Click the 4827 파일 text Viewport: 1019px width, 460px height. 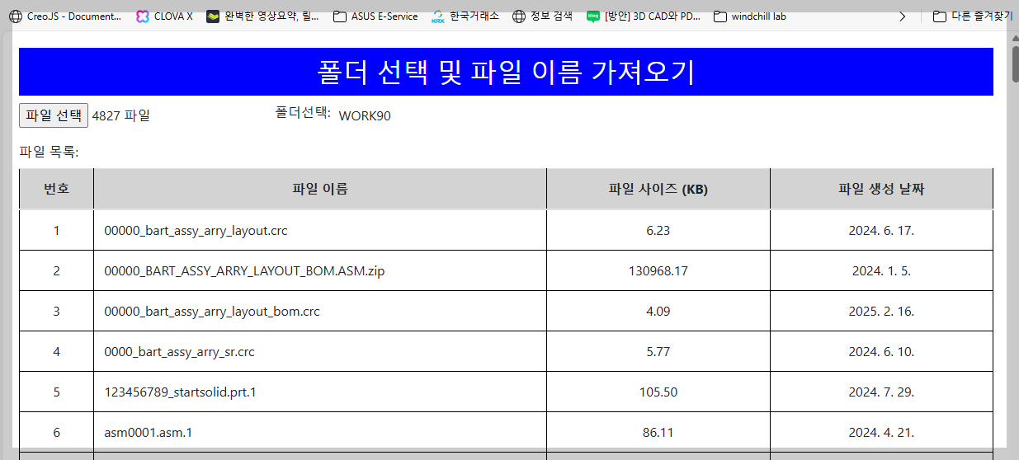(x=121, y=116)
